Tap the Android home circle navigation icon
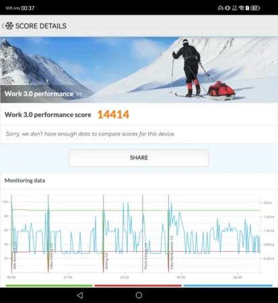 (x=139, y=295)
